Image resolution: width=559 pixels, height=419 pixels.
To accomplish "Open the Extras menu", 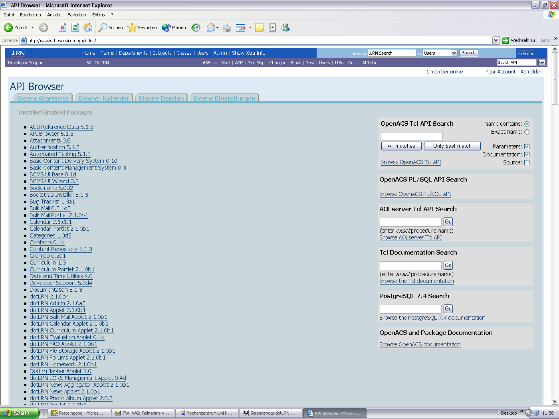I will pos(98,15).
